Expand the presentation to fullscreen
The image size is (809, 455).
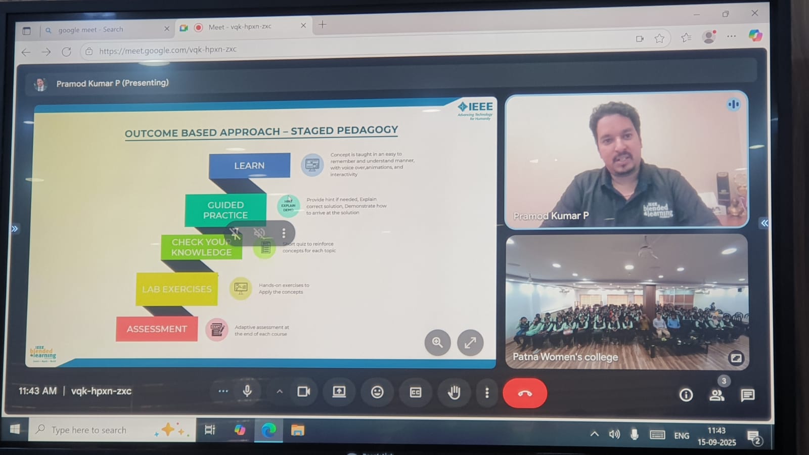pos(470,343)
